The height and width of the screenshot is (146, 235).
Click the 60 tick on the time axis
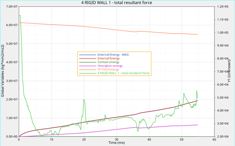pyautogui.click(x=214, y=139)
